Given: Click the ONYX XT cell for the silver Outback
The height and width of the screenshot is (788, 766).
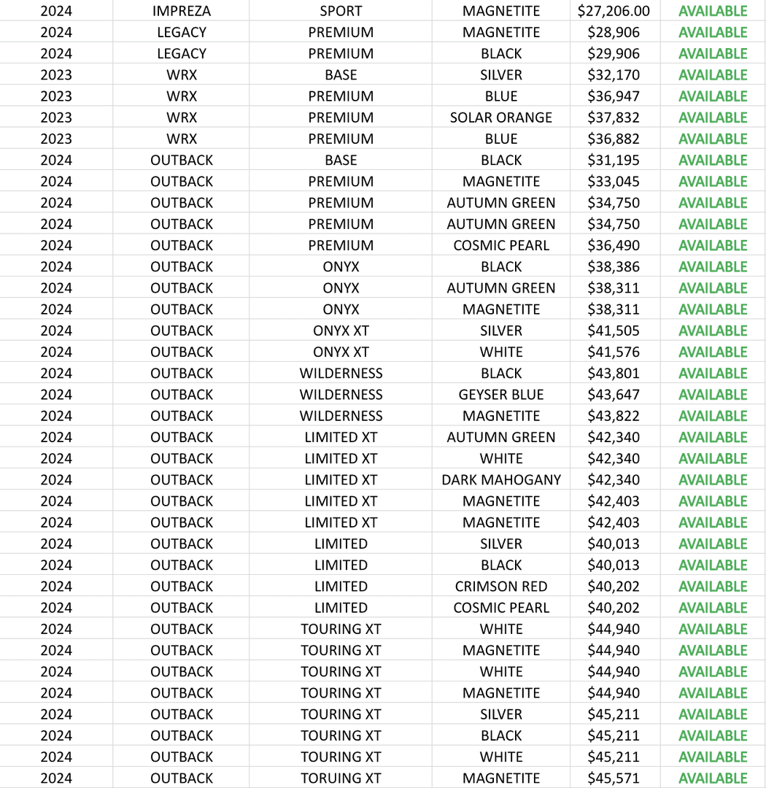Looking at the screenshot, I should 341,331.
